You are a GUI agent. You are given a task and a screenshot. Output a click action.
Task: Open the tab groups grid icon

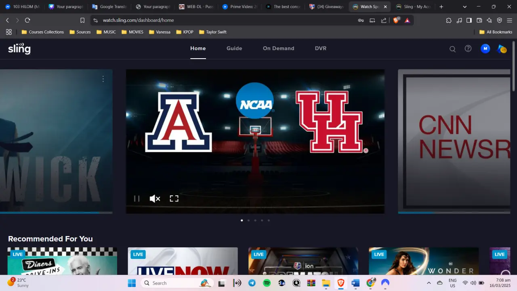(x=9, y=32)
